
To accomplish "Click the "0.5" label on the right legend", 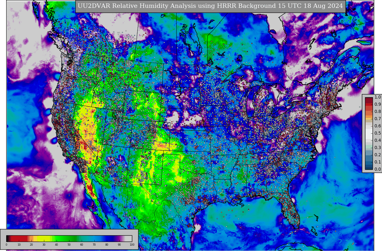I will pos(378,133).
